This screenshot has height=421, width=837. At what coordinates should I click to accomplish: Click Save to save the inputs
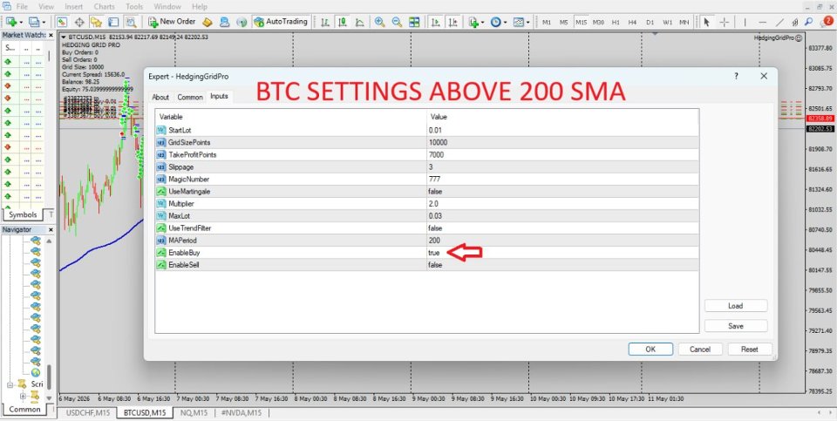(736, 325)
